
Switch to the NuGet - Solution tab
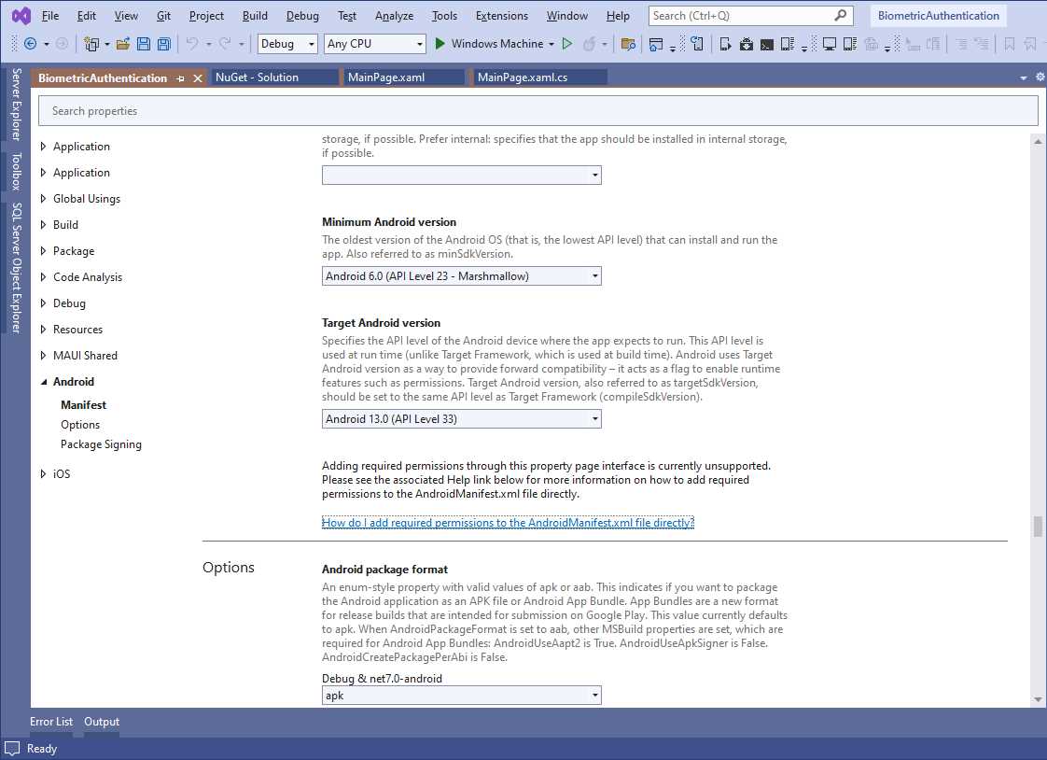[275, 77]
